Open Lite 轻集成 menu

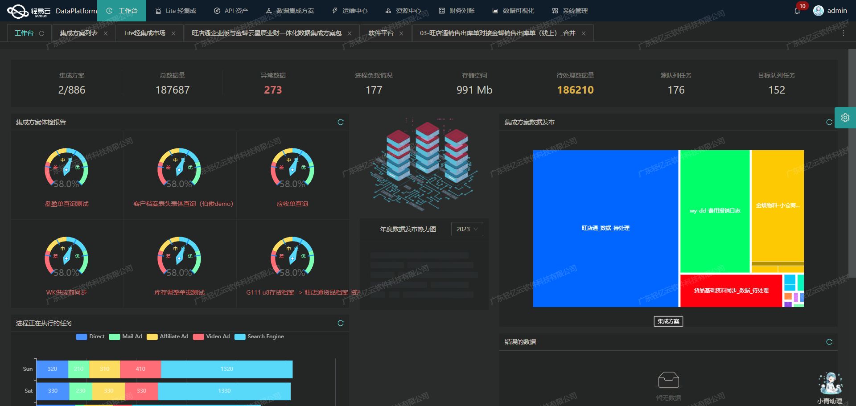[176, 11]
